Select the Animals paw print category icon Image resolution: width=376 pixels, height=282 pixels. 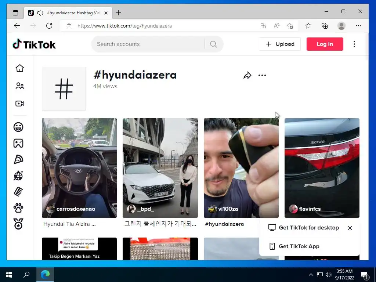(18, 208)
